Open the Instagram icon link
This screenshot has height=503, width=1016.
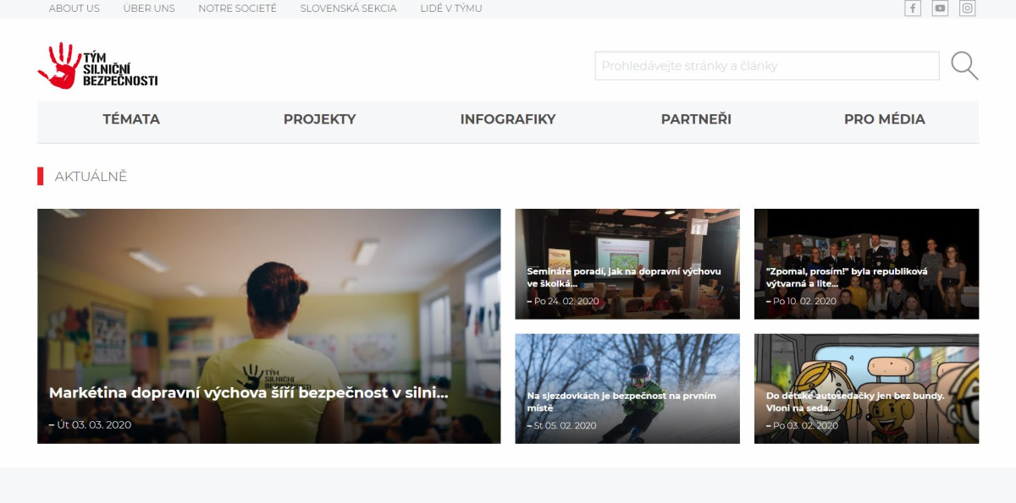coord(968,8)
